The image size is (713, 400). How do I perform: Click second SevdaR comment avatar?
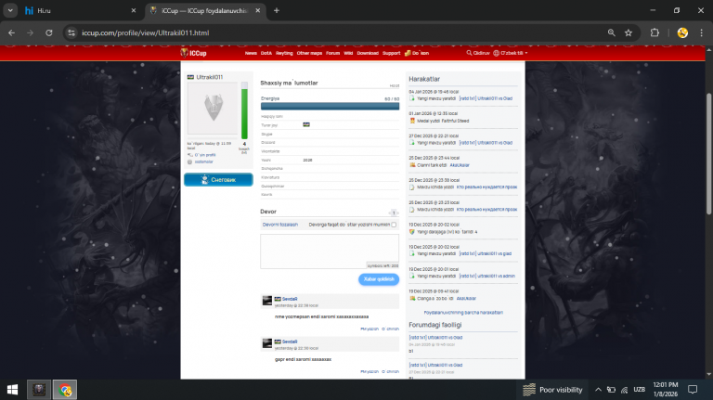tap(267, 343)
